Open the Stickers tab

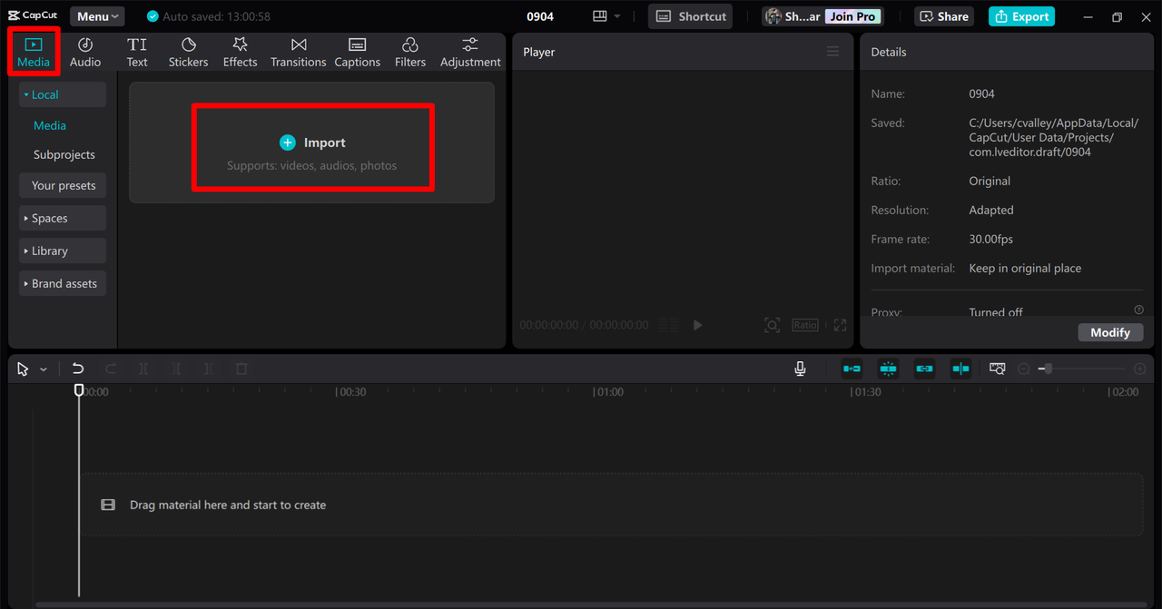click(x=188, y=52)
